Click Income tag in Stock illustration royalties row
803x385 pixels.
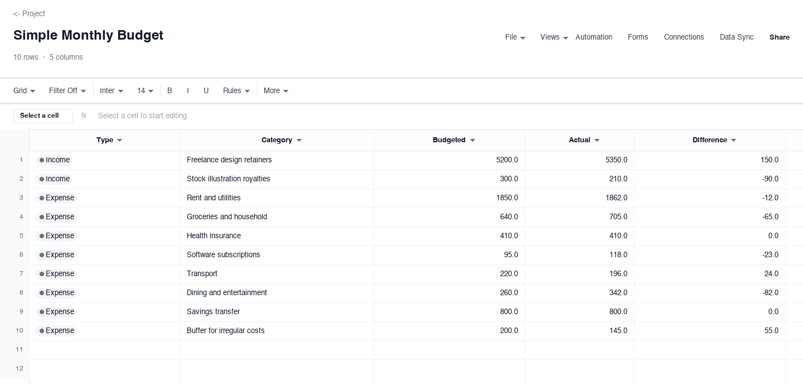tap(54, 179)
